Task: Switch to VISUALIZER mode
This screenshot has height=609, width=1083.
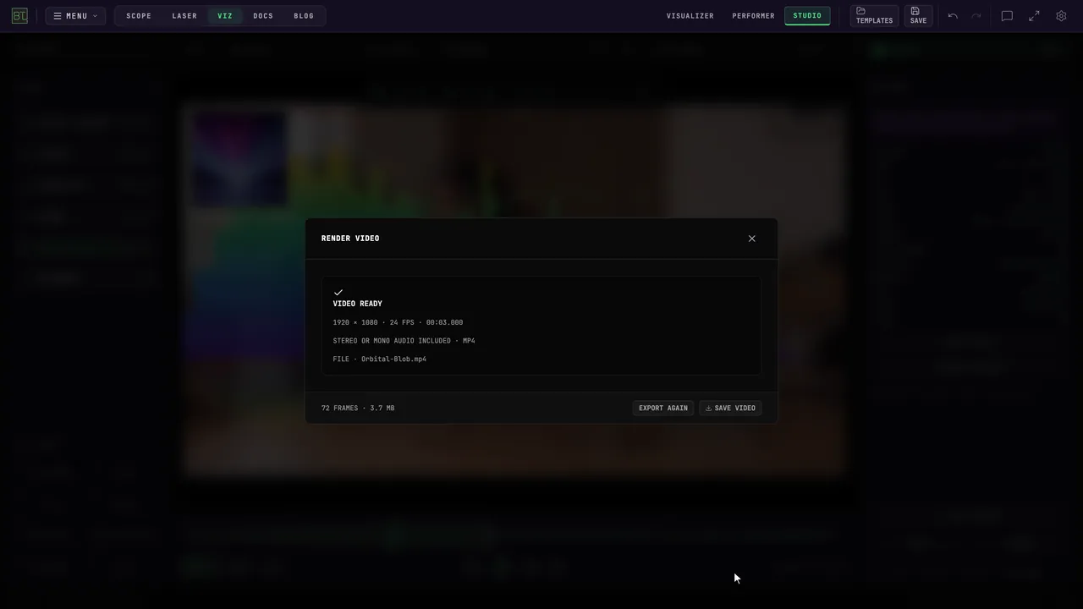Action: [690, 16]
